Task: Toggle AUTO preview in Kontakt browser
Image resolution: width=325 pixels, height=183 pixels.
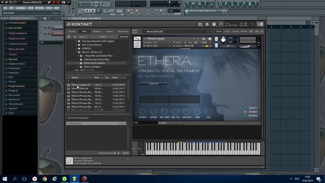Action: (x=125, y=153)
